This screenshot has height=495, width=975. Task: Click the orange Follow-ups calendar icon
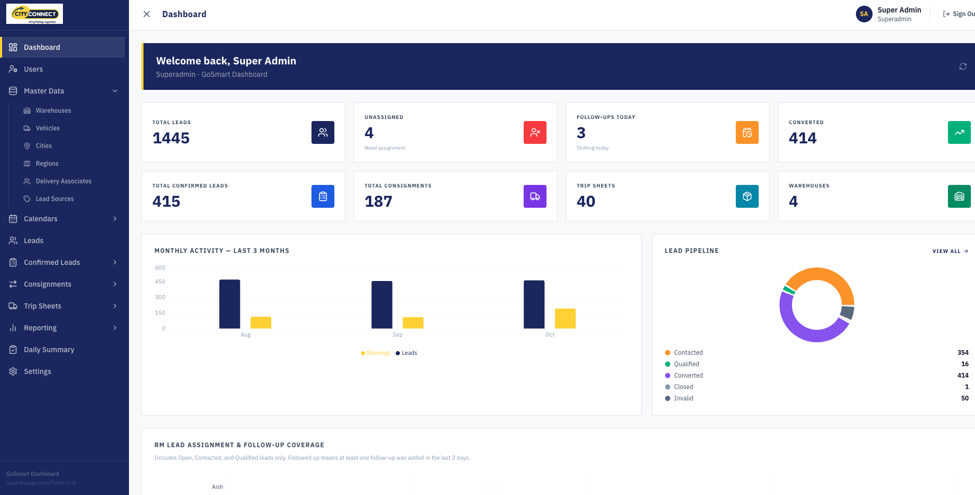(747, 132)
